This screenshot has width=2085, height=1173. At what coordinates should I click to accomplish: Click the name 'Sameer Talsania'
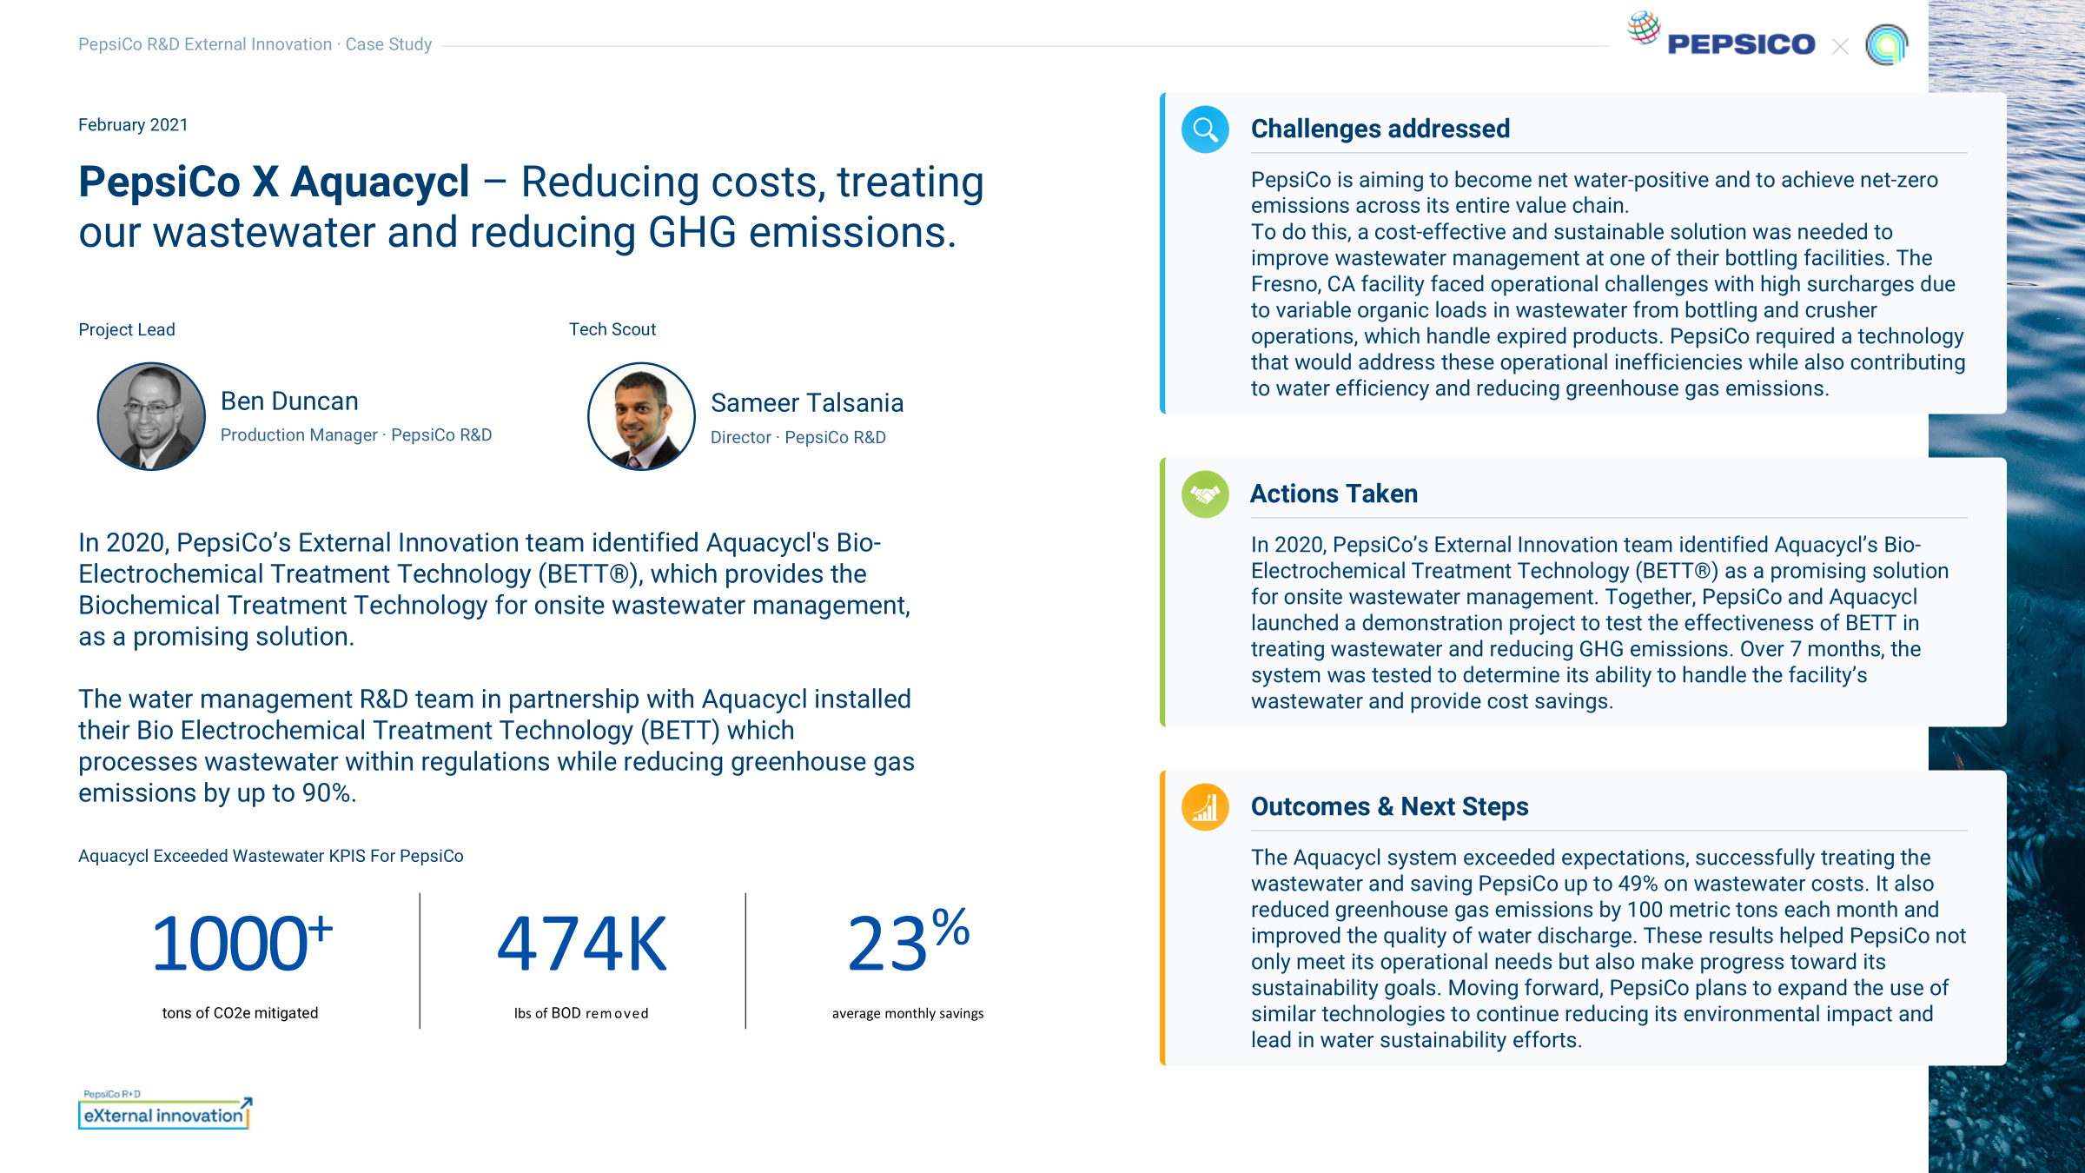[807, 402]
